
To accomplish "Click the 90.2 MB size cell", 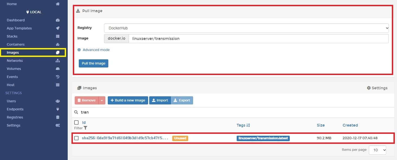I will (x=324, y=138).
